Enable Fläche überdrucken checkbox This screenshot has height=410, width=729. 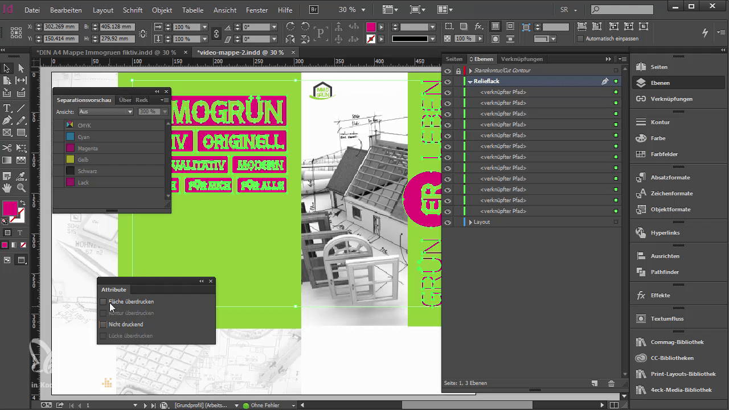(103, 302)
